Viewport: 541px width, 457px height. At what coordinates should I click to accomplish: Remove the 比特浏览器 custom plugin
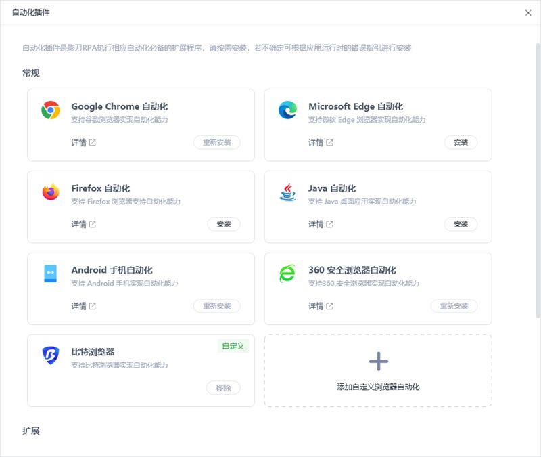coord(223,387)
